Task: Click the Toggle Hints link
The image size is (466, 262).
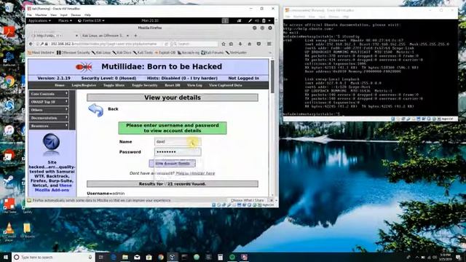Action: (x=114, y=85)
